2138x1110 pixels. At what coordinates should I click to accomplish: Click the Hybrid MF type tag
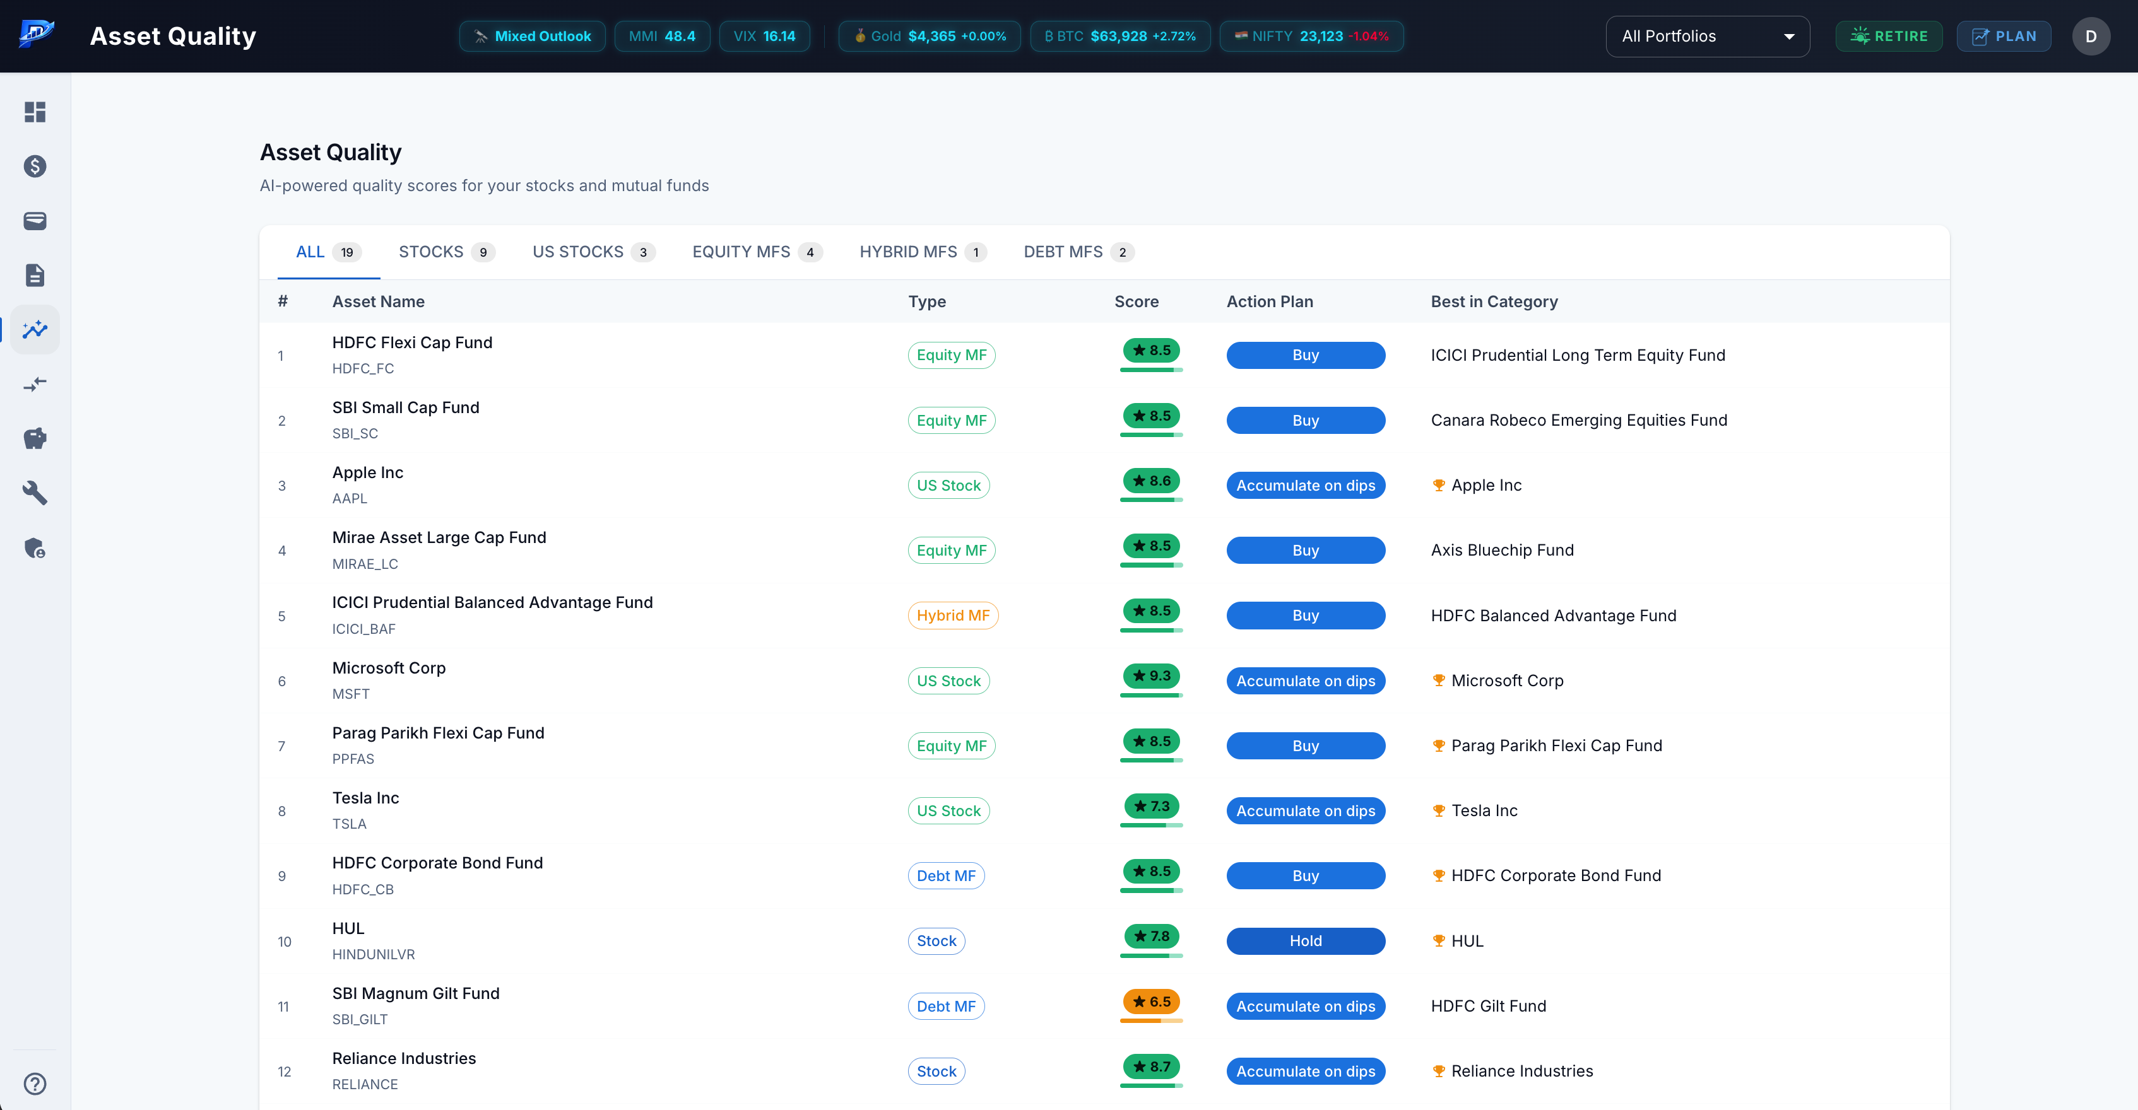(x=953, y=616)
